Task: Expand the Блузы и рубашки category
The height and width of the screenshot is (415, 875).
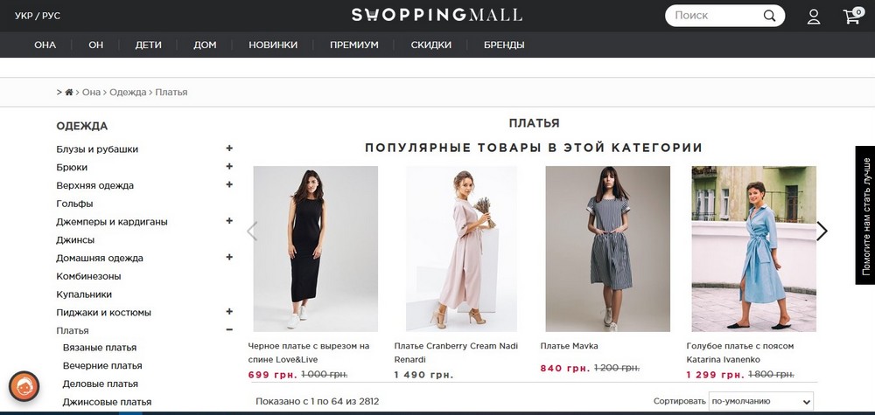Action: tap(229, 149)
